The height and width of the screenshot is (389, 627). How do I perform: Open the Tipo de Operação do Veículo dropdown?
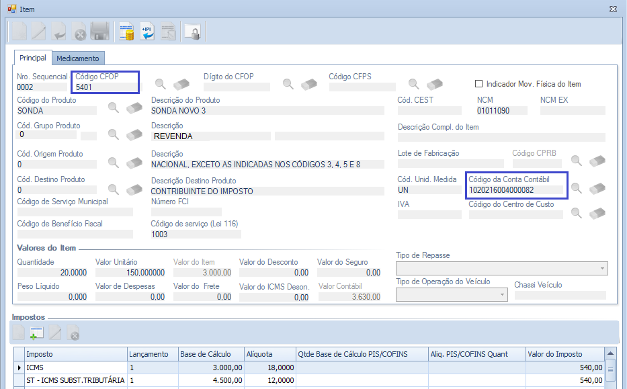502,294
